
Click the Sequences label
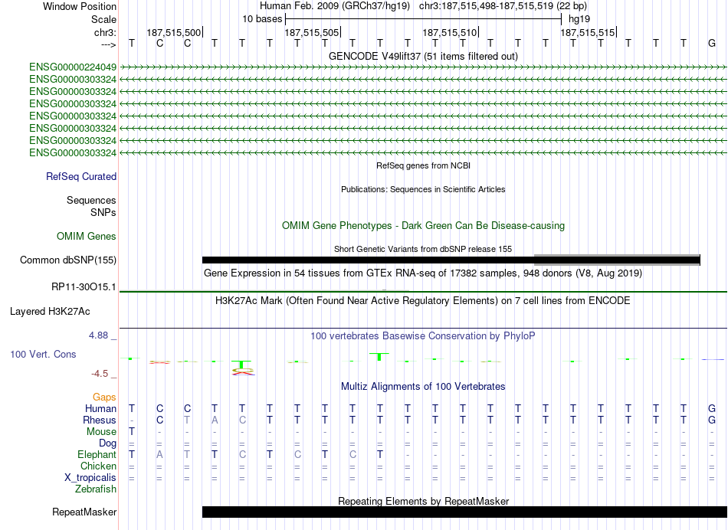pos(91,200)
